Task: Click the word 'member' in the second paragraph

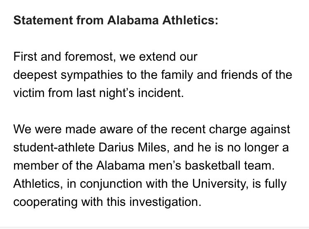Action: (35, 165)
